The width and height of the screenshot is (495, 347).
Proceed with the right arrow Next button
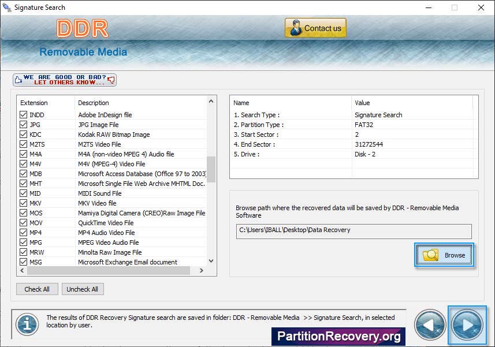click(x=467, y=325)
